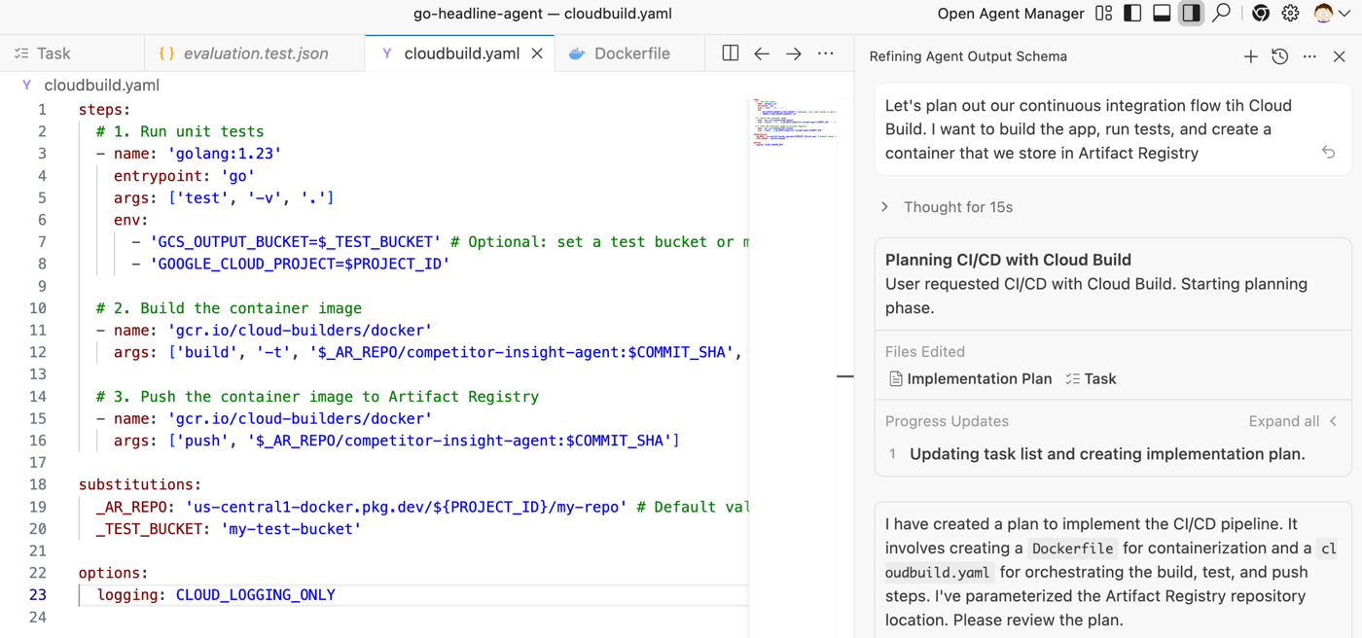Click the search magnifier icon
The height and width of the screenshot is (638, 1362).
click(1222, 14)
